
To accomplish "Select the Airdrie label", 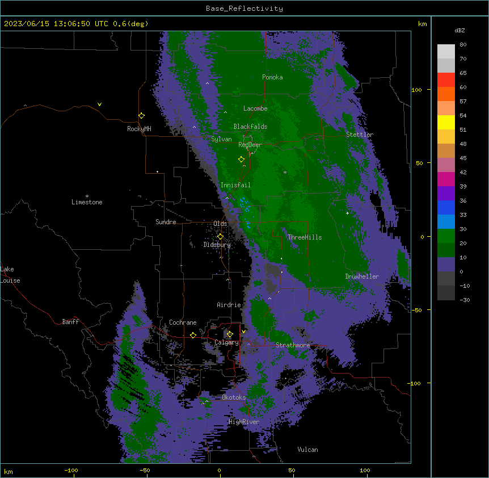I will [x=229, y=305].
